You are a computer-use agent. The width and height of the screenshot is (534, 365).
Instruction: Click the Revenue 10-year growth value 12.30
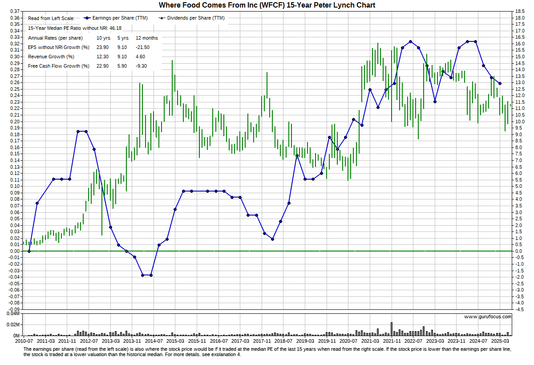(x=103, y=57)
